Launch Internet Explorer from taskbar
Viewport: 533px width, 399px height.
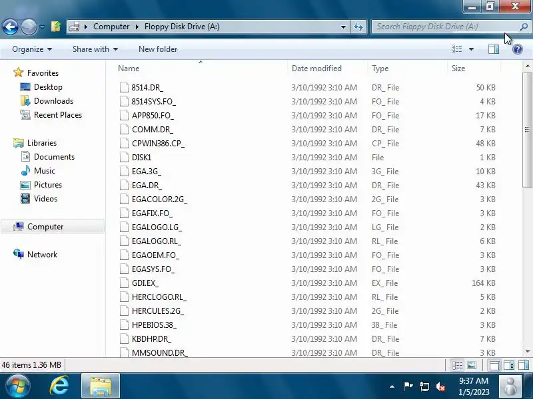[59, 386]
